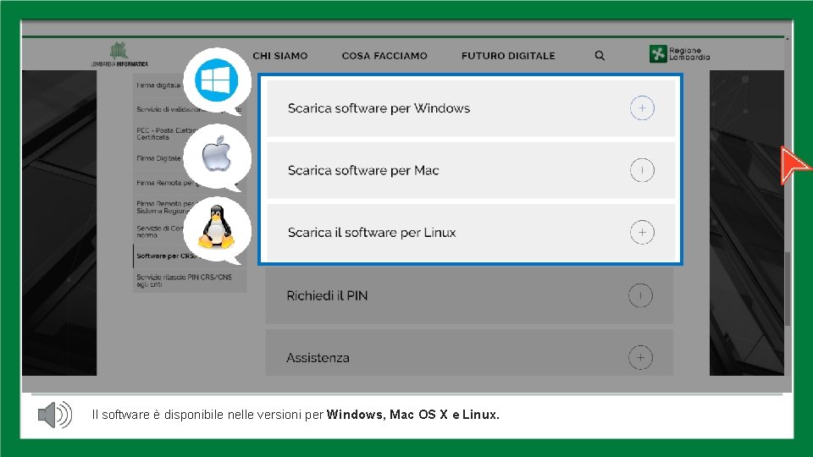Screen dimensions: 813x457
Task: Open the search magnifier icon
Action: coord(600,56)
